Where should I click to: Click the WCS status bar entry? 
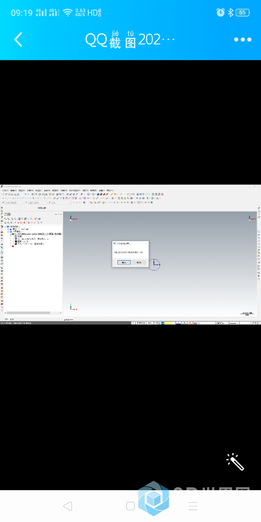[x=150, y=323]
